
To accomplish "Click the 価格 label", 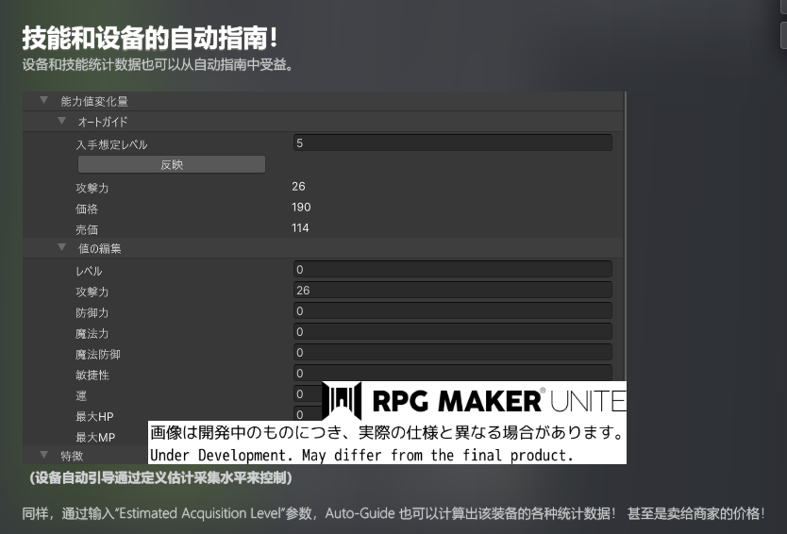I will (x=87, y=209).
